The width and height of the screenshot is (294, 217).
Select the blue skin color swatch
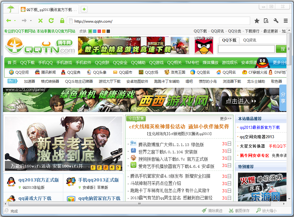[x=95, y=31]
